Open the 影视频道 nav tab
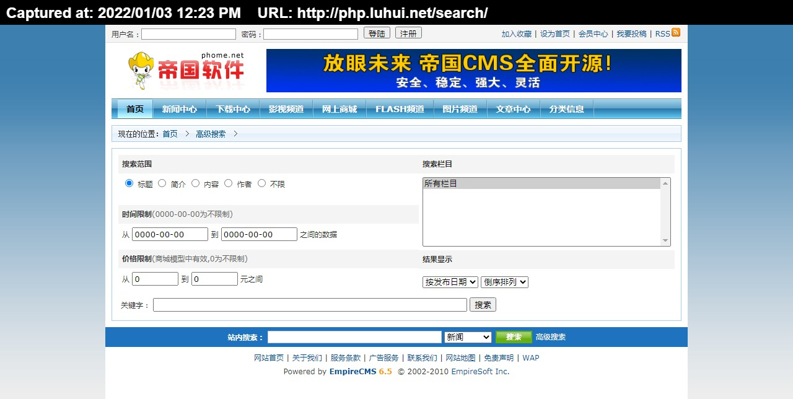 (x=286, y=109)
